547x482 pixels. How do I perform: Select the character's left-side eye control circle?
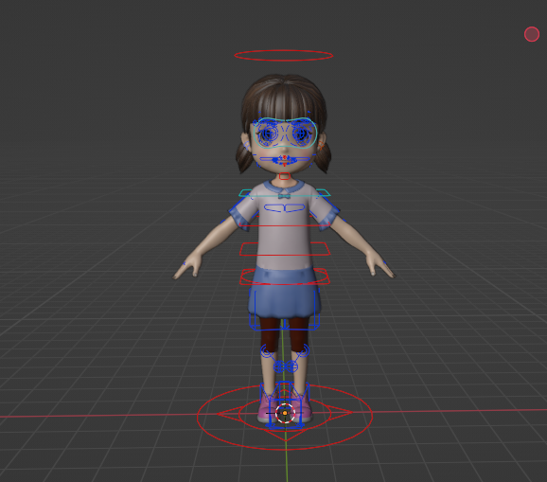click(268, 134)
